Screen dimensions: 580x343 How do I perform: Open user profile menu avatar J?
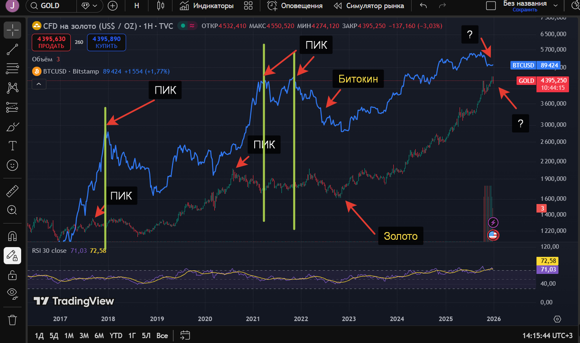coord(13,6)
